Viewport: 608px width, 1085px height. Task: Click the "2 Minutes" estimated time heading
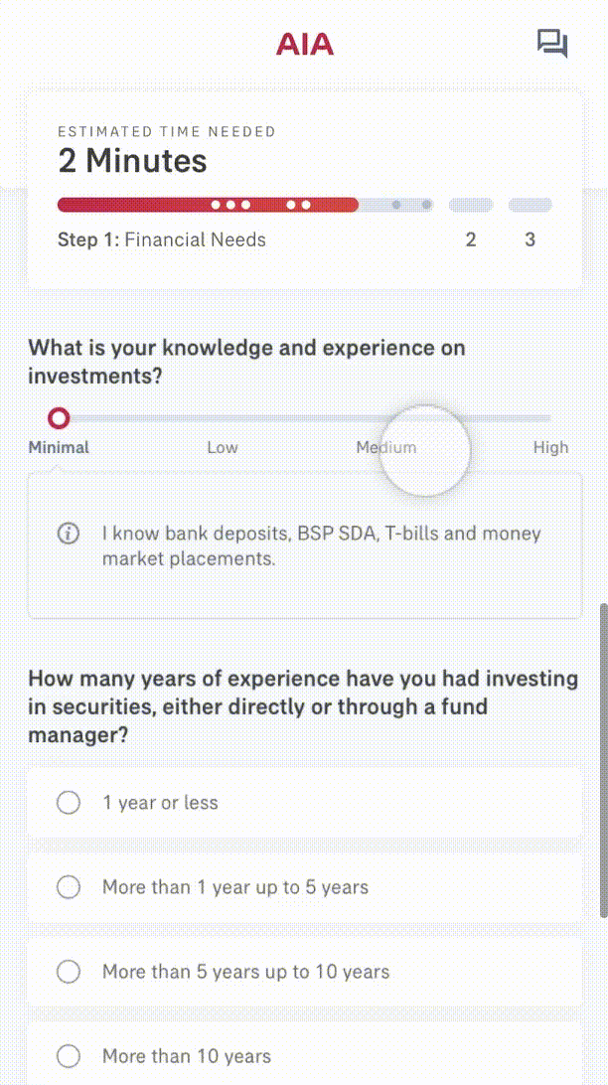click(x=132, y=161)
